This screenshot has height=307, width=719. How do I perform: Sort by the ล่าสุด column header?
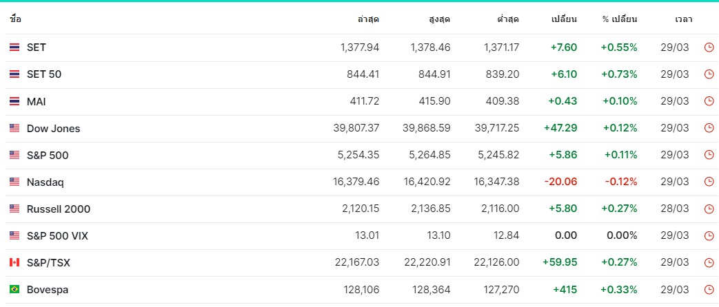pyautogui.click(x=368, y=19)
